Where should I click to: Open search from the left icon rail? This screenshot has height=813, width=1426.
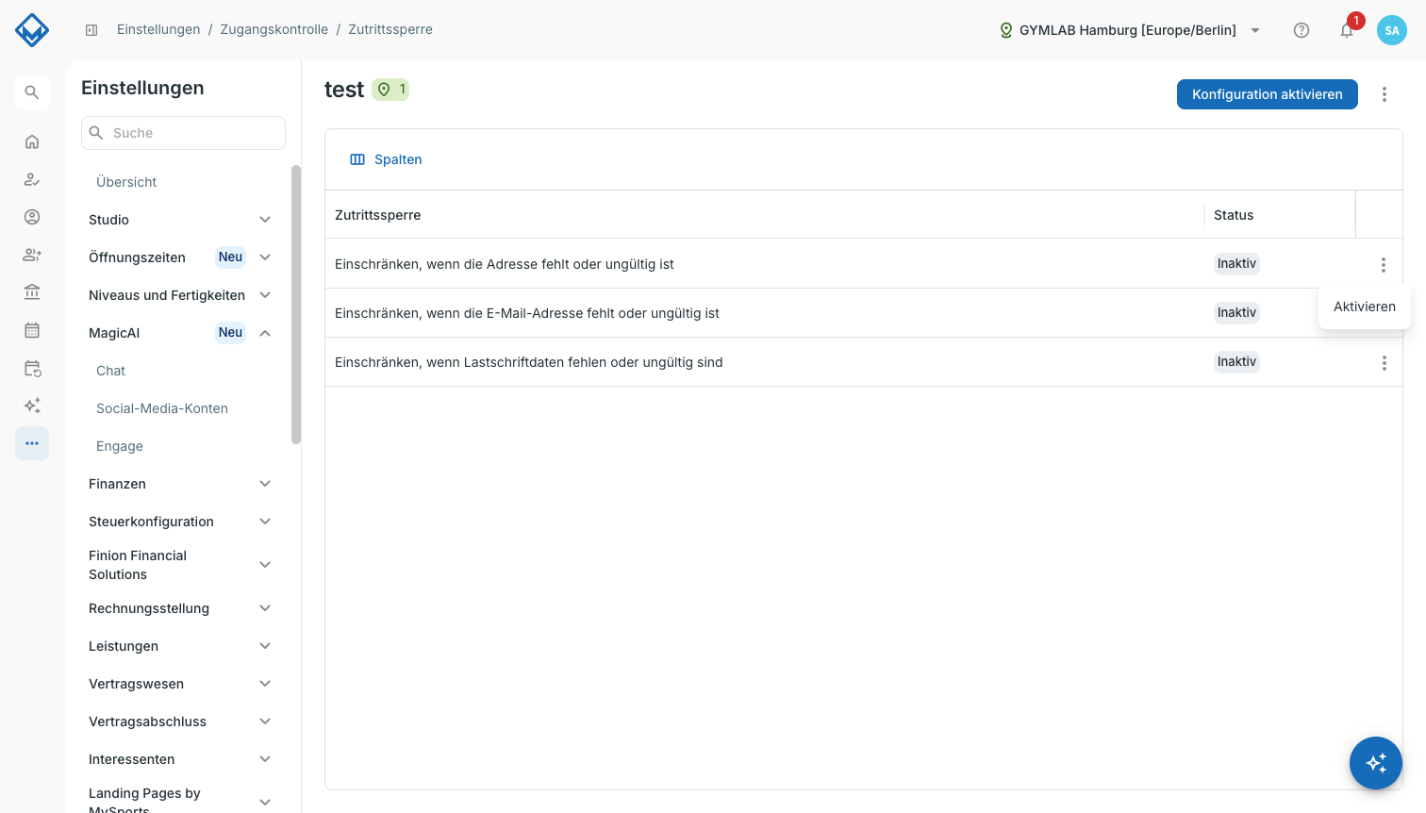32,92
